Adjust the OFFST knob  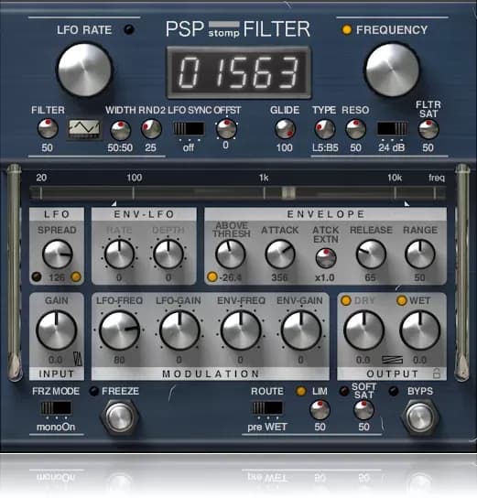point(226,129)
